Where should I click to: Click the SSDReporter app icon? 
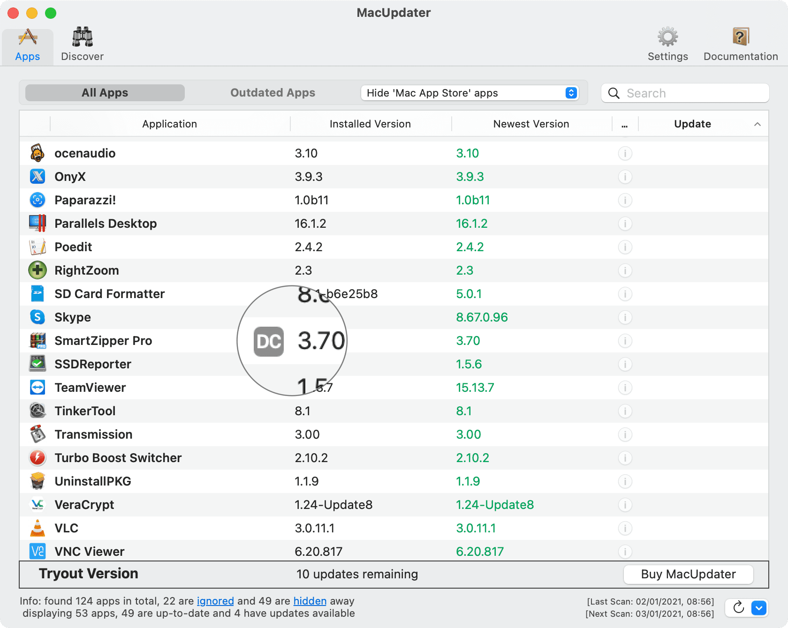[x=38, y=364]
